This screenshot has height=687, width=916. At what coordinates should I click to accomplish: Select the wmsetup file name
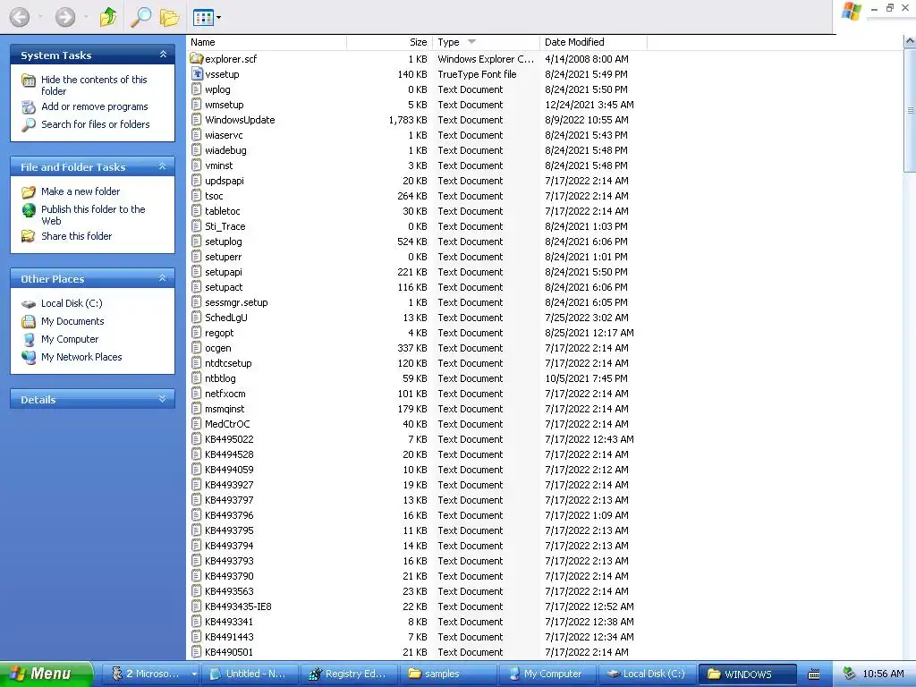click(x=225, y=105)
